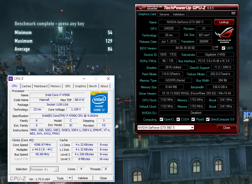Click the ROG logo in GPU-Z

tap(224, 35)
